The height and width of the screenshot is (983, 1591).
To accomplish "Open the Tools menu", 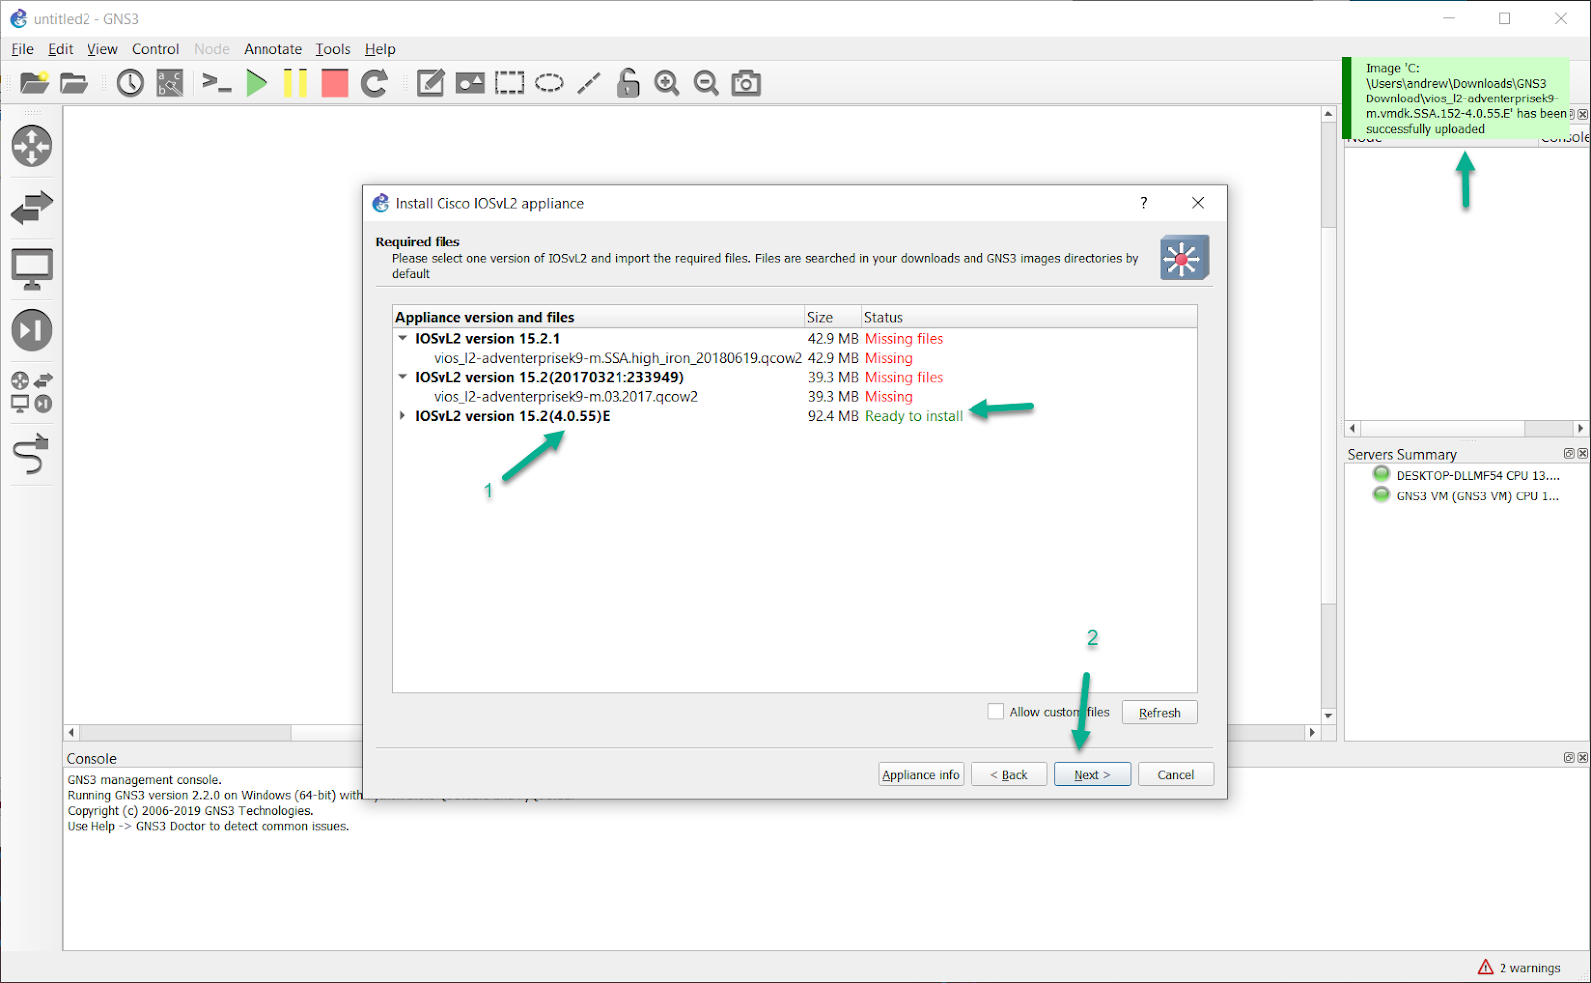I will pyautogui.click(x=333, y=49).
